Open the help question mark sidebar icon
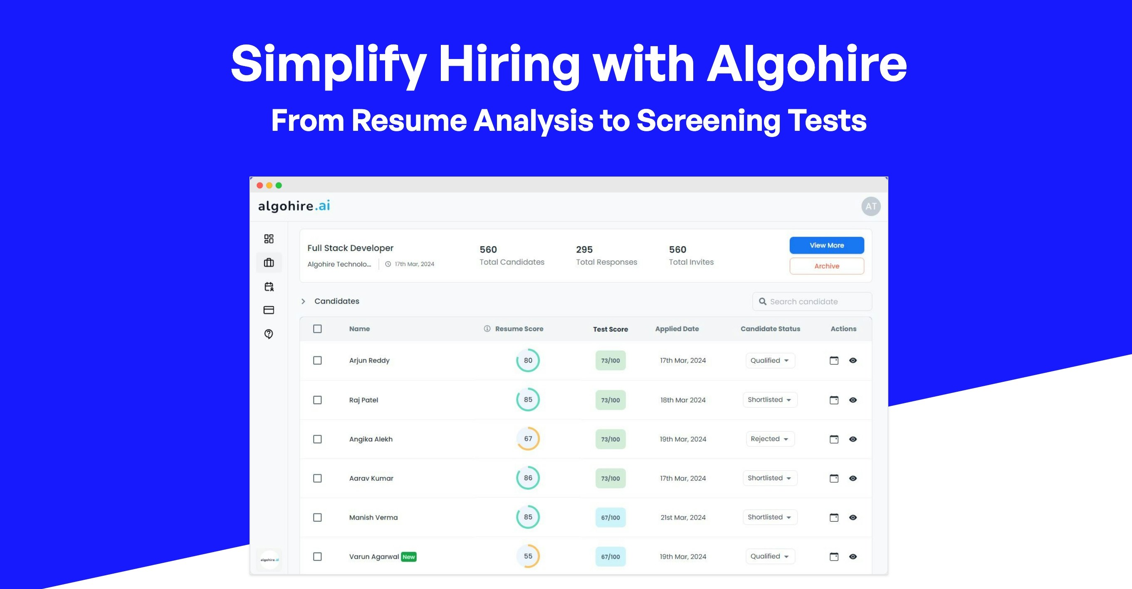1132x589 pixels. coord(269,334)
